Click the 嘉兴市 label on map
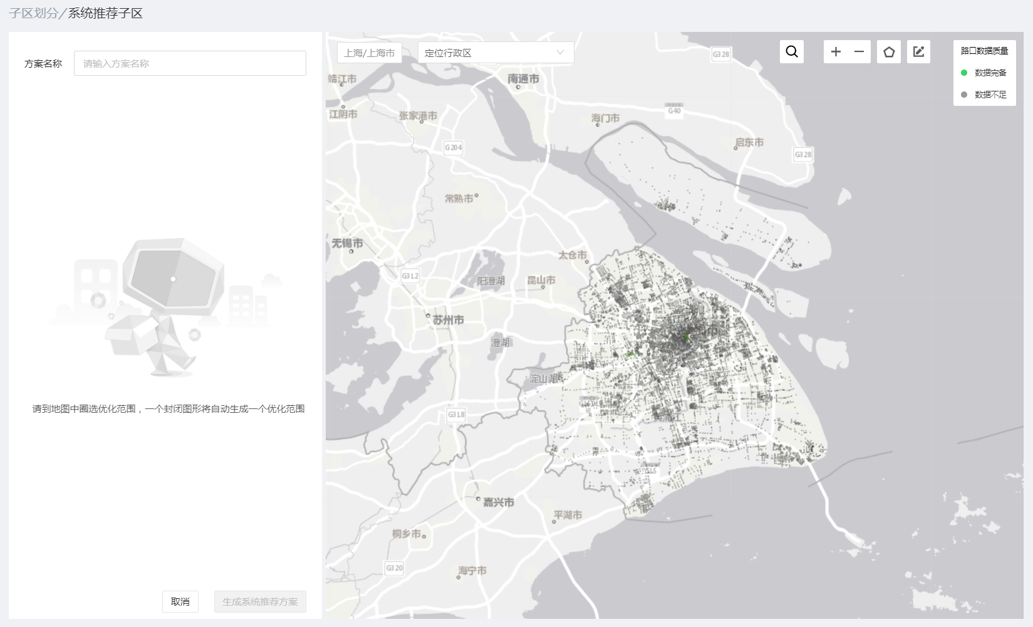The height and width of the screenshot is (627, 1033). (498, 502)
